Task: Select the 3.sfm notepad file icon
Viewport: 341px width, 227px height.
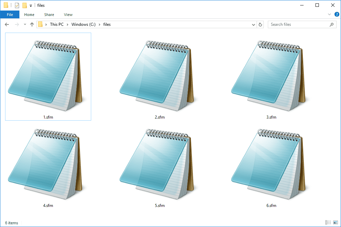Action: point(269,75)
